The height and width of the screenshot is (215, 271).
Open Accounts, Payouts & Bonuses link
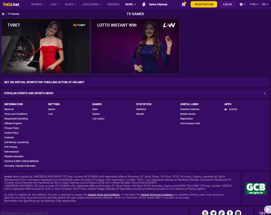tap(20, 166)
